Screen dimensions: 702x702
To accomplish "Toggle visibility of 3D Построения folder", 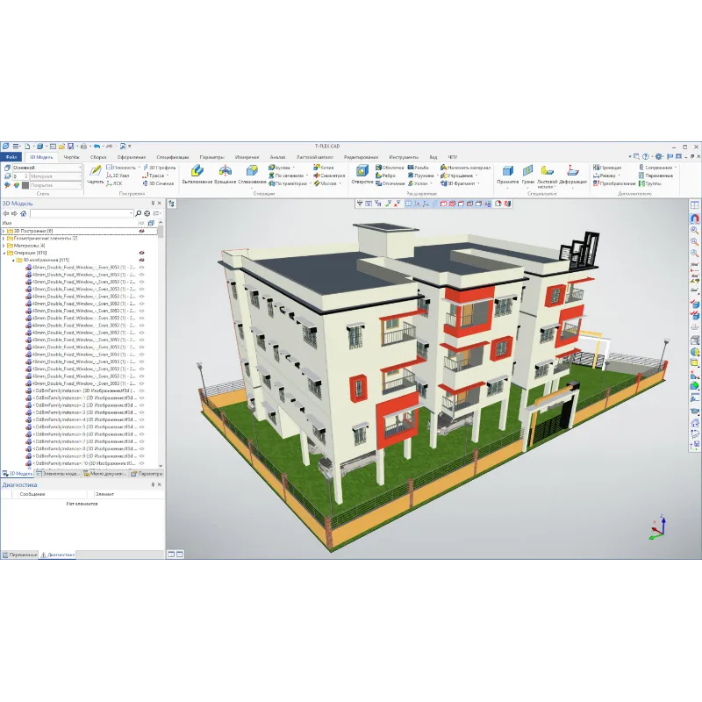I will (x=142, y=231).
